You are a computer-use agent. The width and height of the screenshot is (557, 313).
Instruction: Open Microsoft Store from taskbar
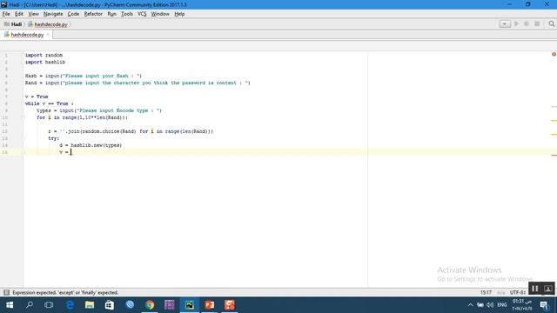coord(110,305)
